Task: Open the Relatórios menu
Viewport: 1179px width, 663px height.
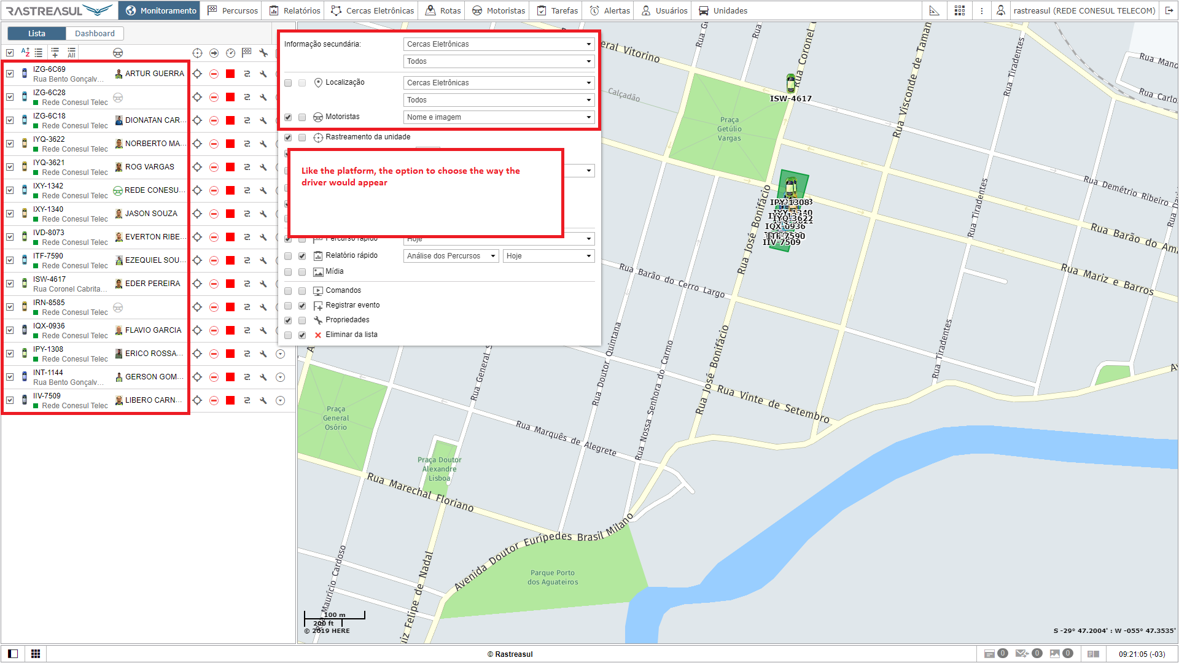Action: pyautogui.click(x=295, y=10)
